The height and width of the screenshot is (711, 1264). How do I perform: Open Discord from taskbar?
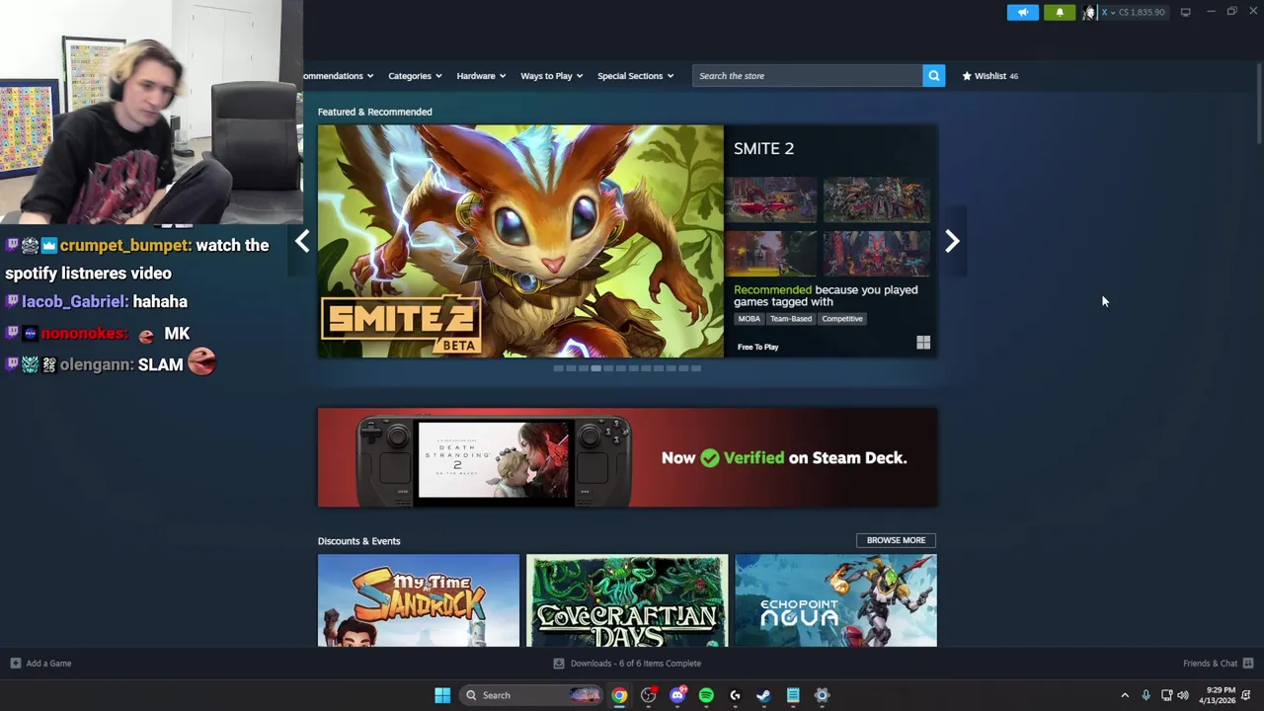pyautogui.click(x=677, y=695)
